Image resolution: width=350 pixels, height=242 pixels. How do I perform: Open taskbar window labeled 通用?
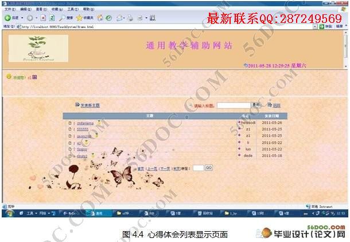click(x=98, y=213)
